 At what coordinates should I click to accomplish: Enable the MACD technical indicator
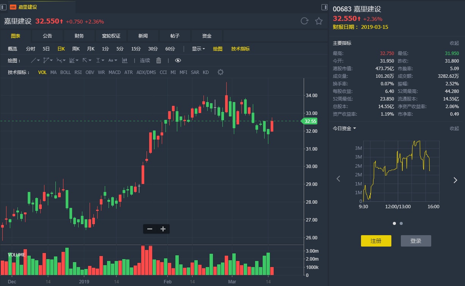(x=115, y=72)
